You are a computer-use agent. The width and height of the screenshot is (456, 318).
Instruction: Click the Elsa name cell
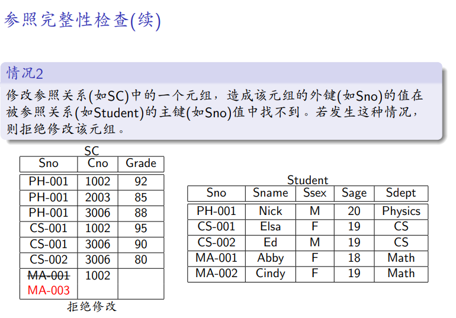[271, 227]
